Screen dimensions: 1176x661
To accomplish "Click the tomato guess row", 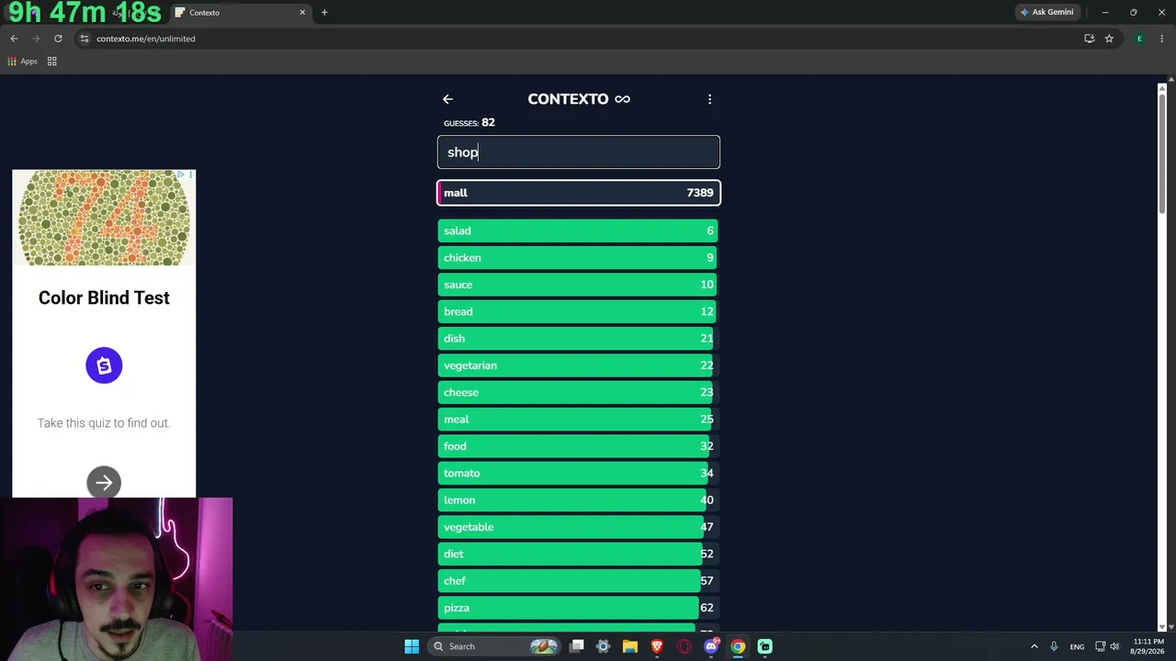I will click(x=579, y=473).
